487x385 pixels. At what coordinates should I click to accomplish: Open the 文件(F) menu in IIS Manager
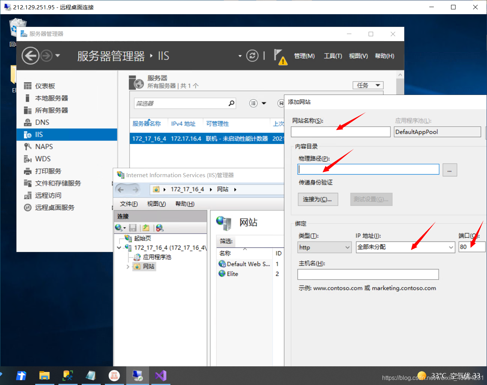pos(129,204)
